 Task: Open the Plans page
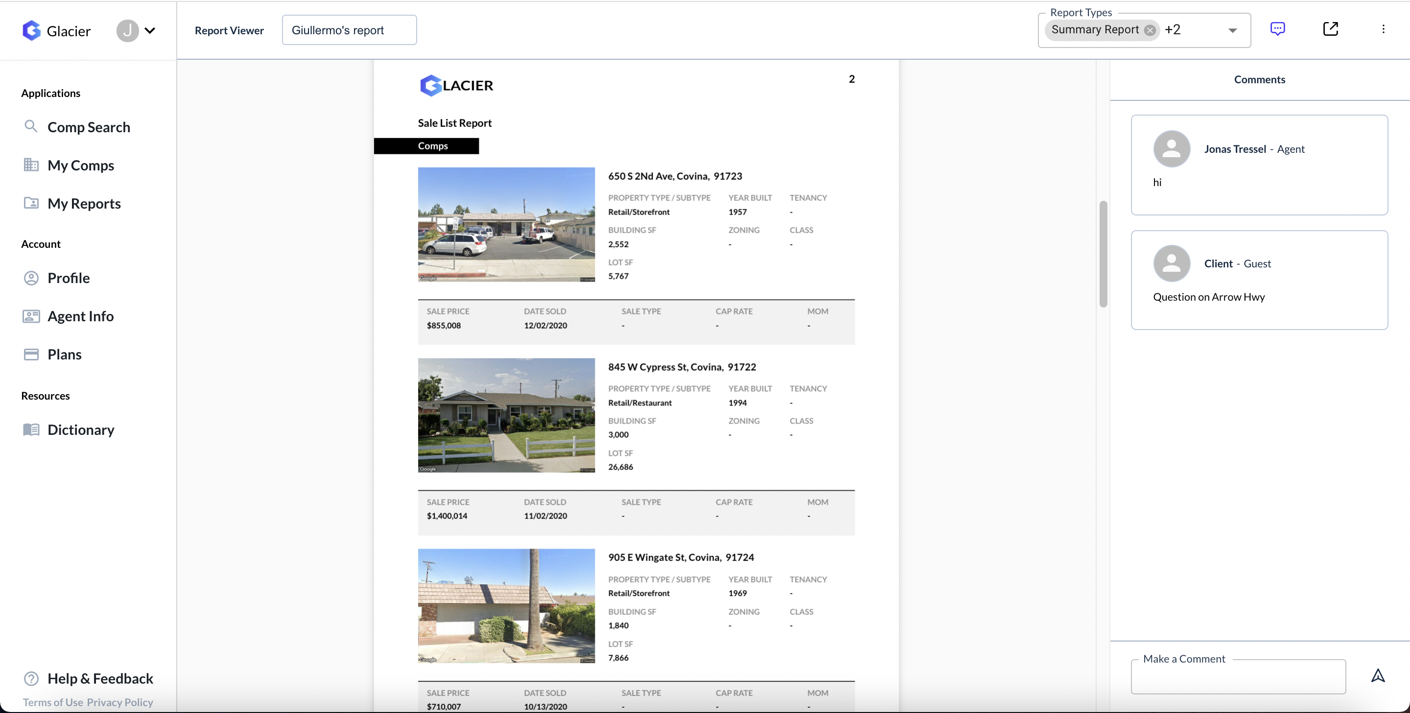pos(65,355)
